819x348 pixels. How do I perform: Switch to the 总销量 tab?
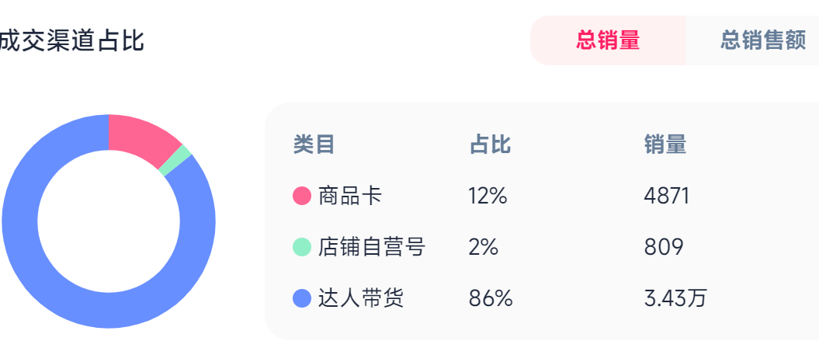(x=608, y=40)
